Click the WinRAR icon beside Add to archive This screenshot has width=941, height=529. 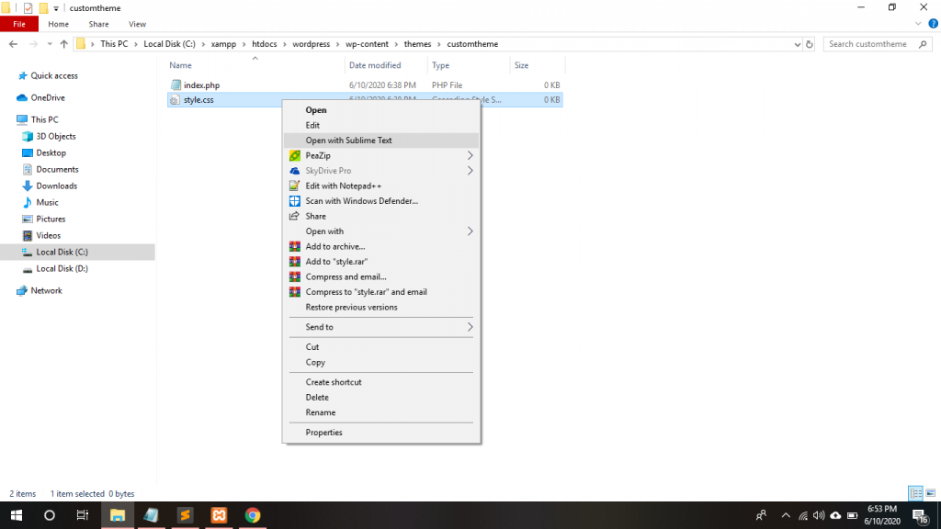click(295, 246)
